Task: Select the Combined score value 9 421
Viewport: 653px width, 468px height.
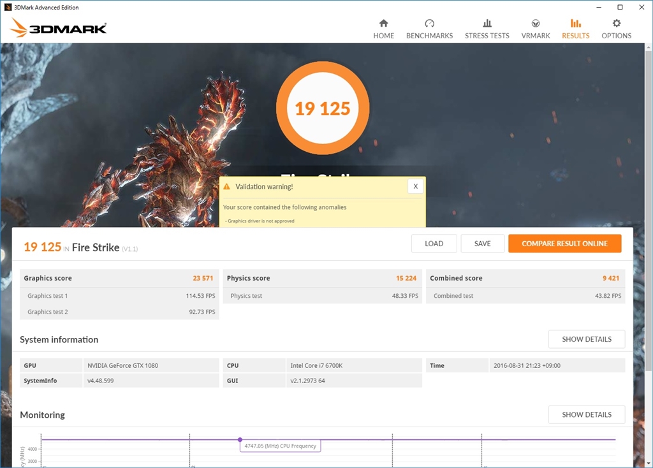Action: pos(610,278)
